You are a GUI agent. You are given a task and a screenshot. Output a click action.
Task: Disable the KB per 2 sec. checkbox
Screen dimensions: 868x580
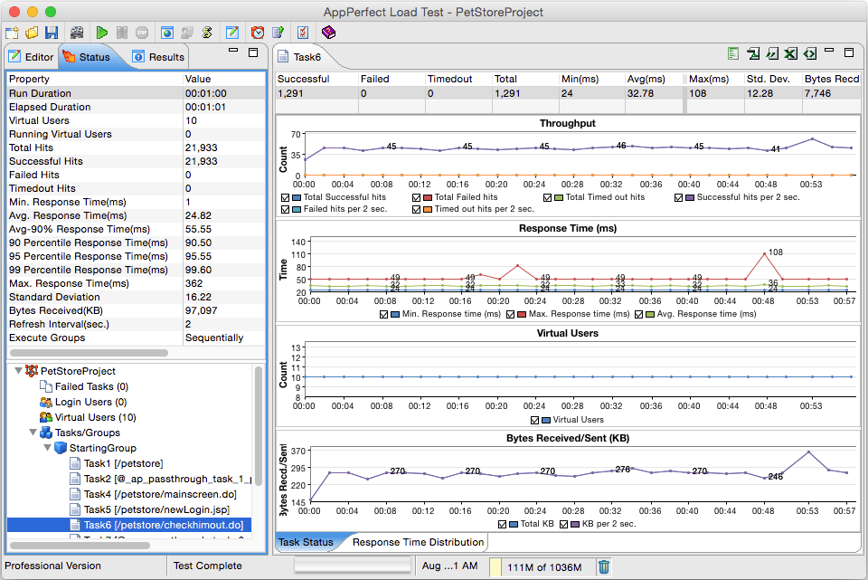tap(564, 524)
